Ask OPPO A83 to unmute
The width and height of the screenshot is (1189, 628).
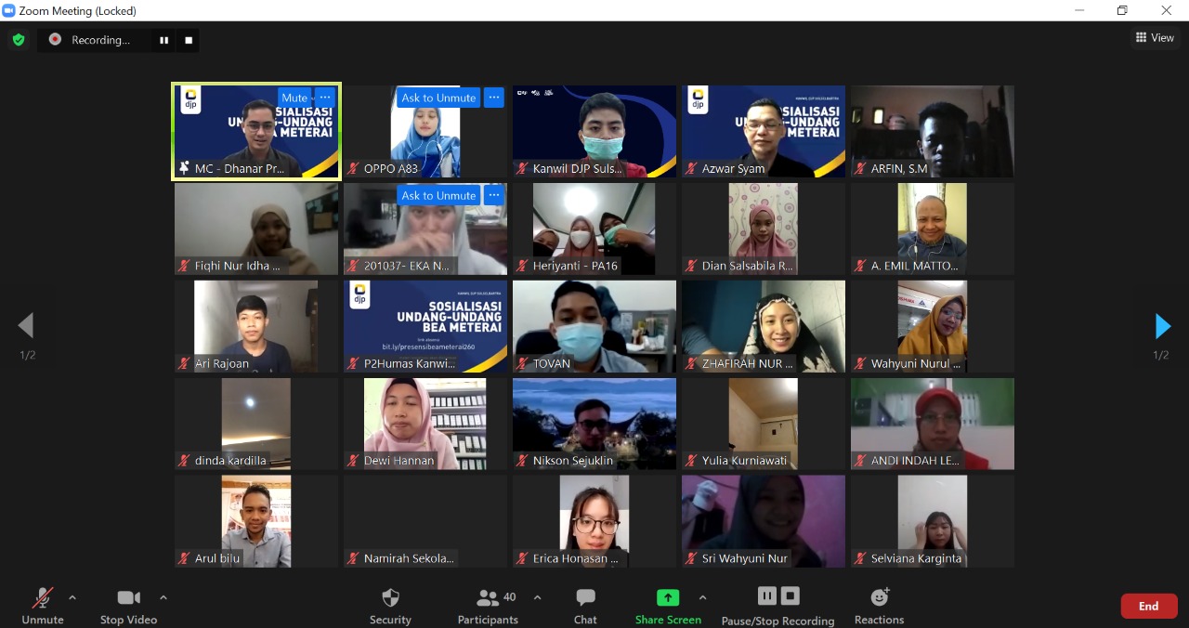point(438,98)
